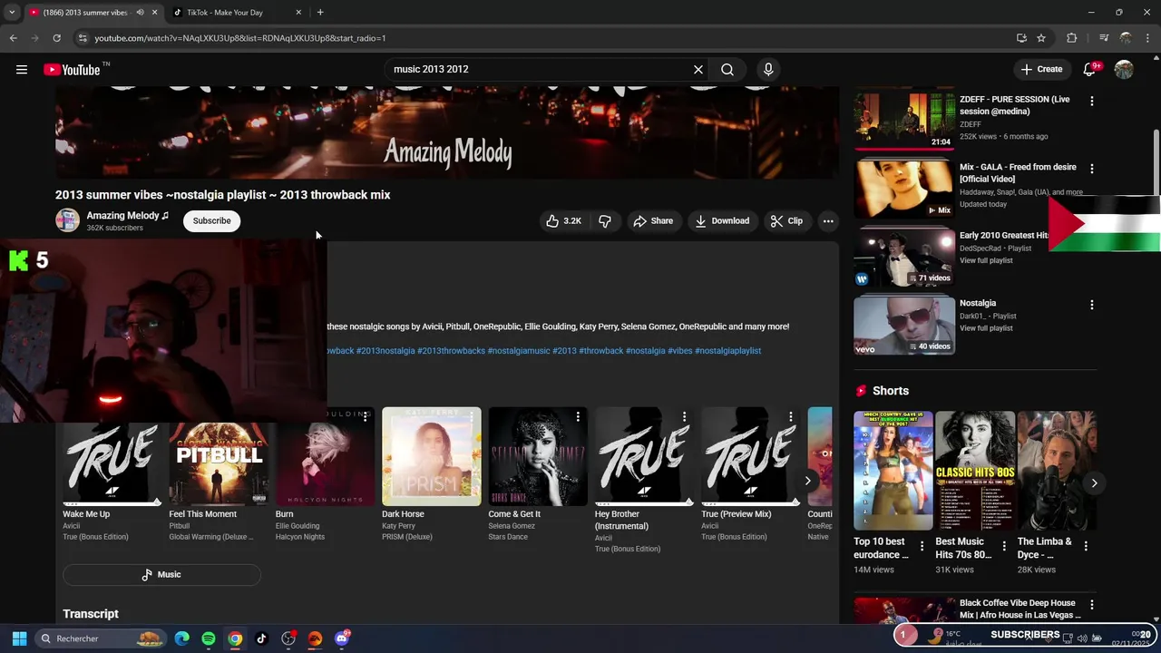Open options for ZDEFF PURE SESSION video
1161x653 pixels.
[1092, 101]
